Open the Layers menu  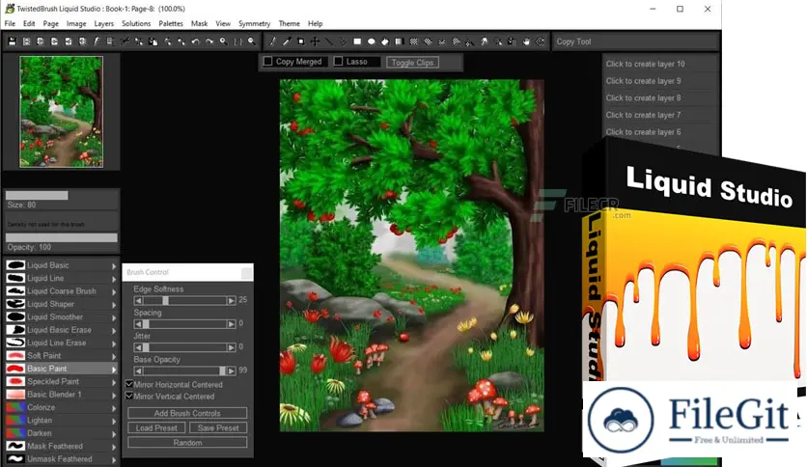pos(104,24)
